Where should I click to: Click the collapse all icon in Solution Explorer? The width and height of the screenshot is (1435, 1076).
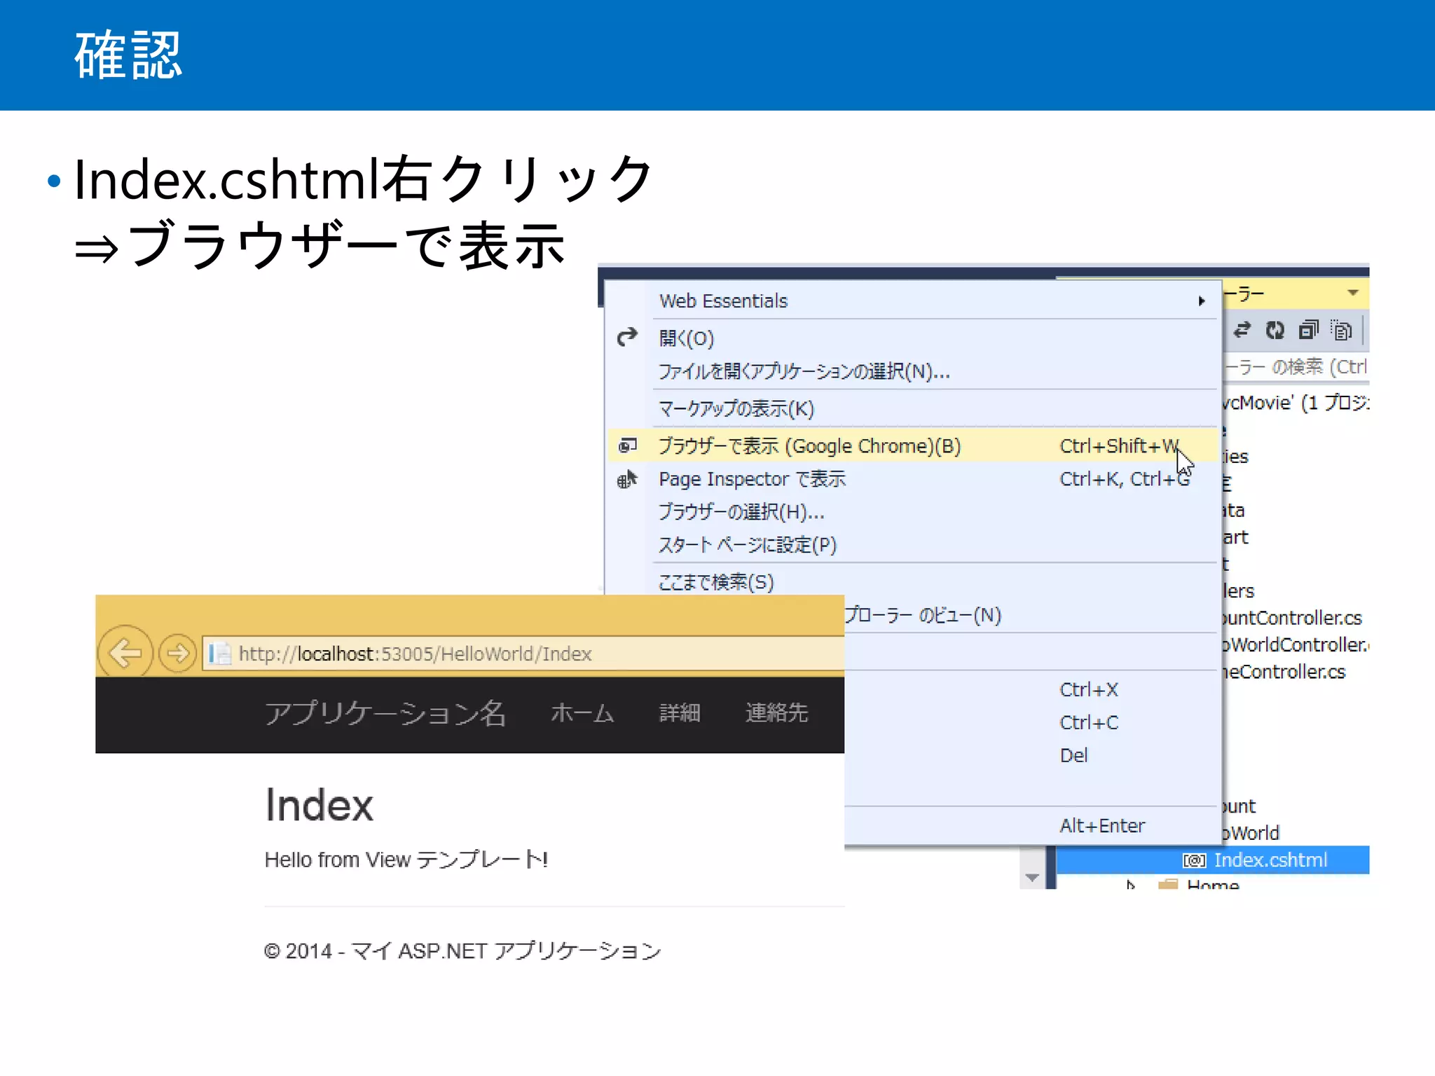(x=1308, y=330)
